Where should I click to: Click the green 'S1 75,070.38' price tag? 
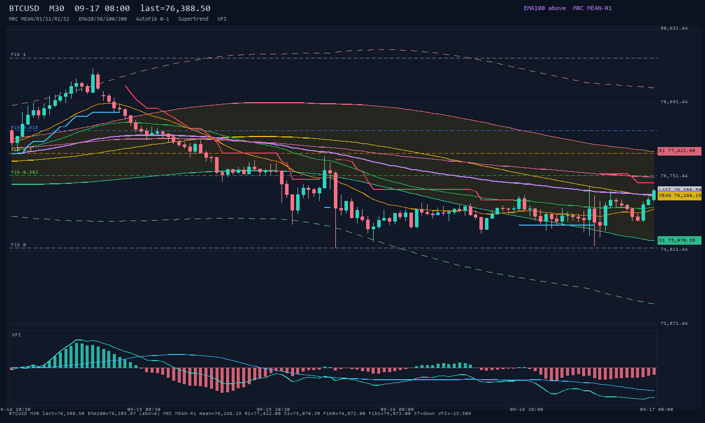coord(679,241)
